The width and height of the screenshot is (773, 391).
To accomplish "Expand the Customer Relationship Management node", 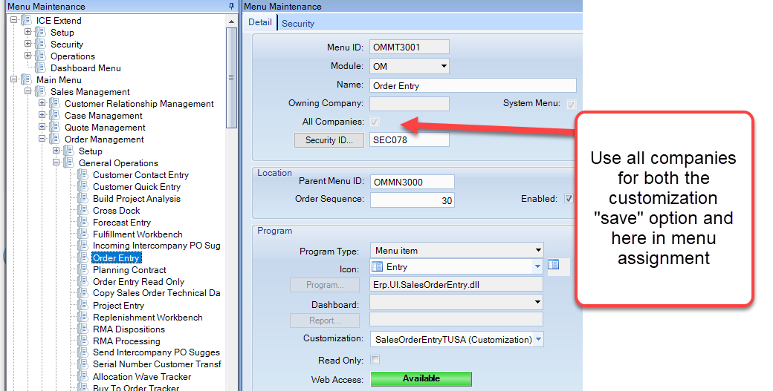I will pyautogui.click(x=42, y=103).
